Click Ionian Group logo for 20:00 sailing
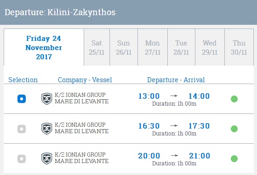Image resolution: width=257 pixels, height=175 pixels. pyautogui.click(x=47, y=158)
